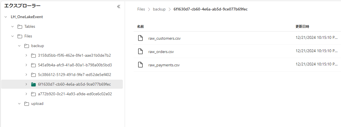The height and width of the screenshot is (127, 341).
Task: Open the raw_orders.csv file name
Action: [x=161, y=52]
